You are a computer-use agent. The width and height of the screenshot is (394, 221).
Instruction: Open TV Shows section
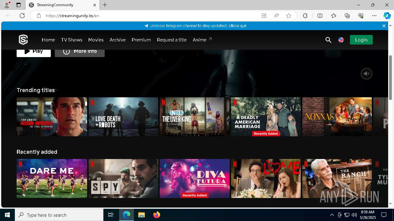tap(72, 40)
